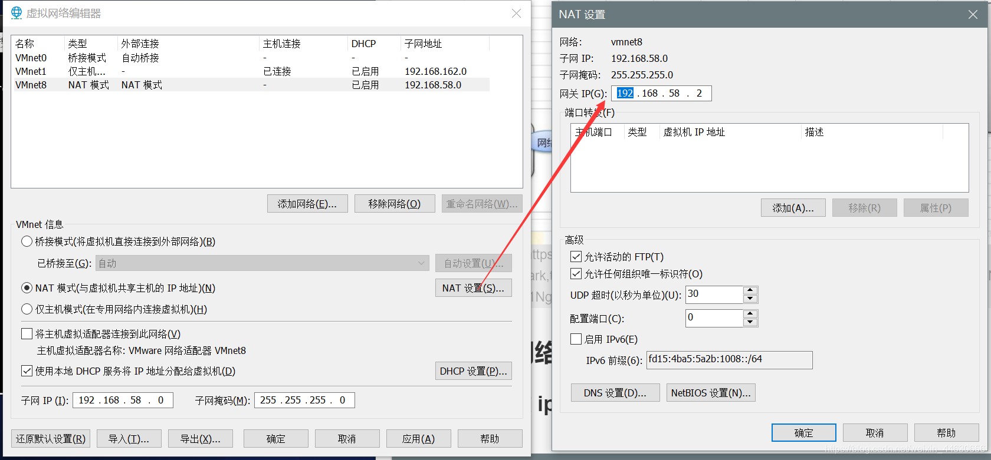This screenshot has width=991, height=460.
Task: Open DNS 设置(D)... button
Action: [x=615, y=393]
